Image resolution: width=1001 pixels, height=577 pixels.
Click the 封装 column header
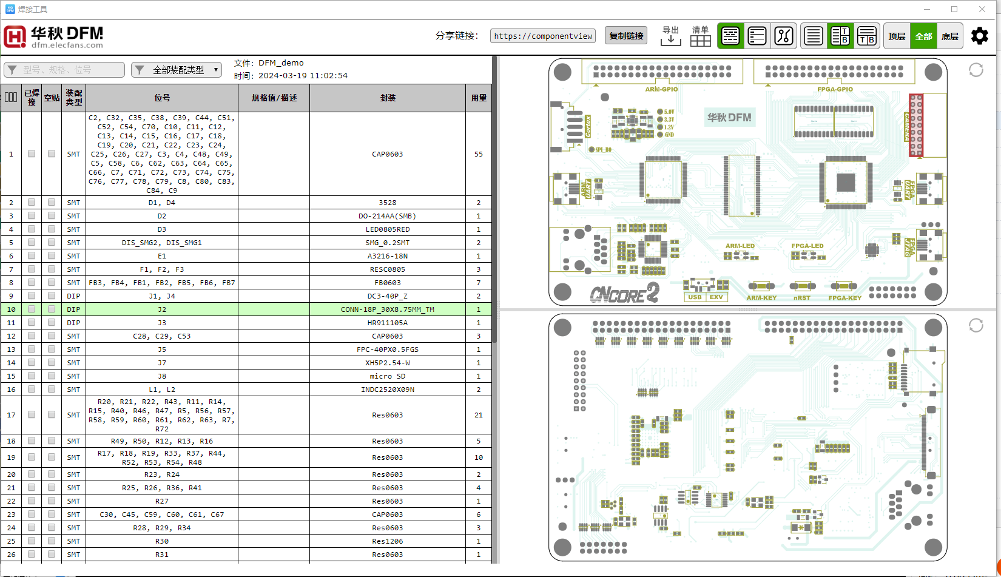tap(388, 98)
